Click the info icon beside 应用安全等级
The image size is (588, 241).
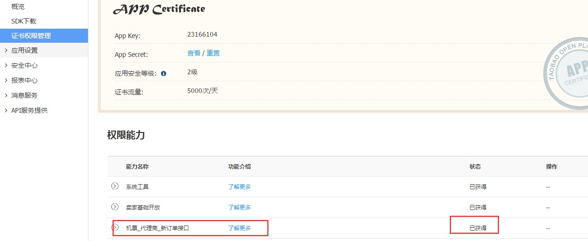pos(164,74)
